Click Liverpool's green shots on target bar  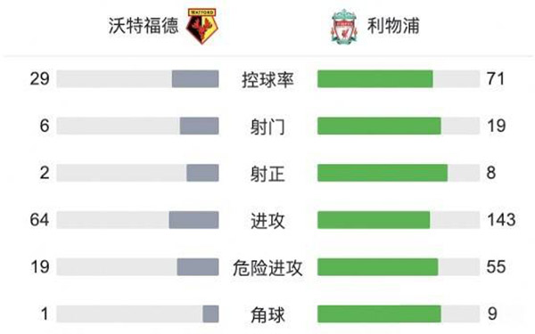pos(383,173)
